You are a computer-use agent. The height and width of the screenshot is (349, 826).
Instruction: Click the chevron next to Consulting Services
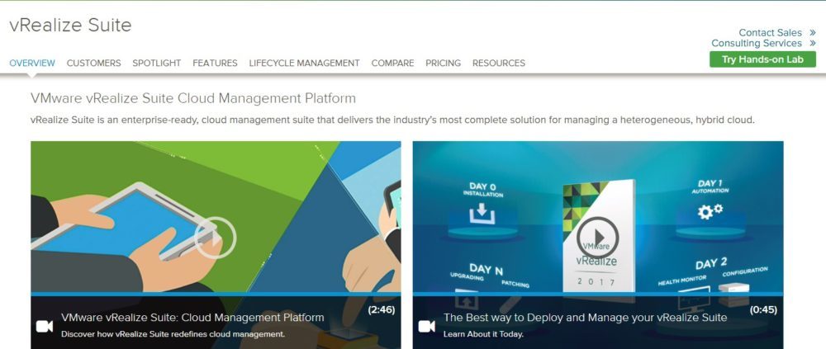click(x=813, y=44)
